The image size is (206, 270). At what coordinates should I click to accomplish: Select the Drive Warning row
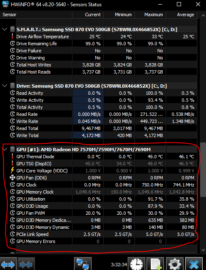pyautogui.click(x=103, y=58)
